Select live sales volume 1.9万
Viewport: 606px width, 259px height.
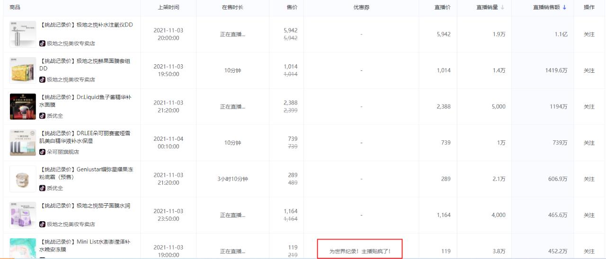499,35
